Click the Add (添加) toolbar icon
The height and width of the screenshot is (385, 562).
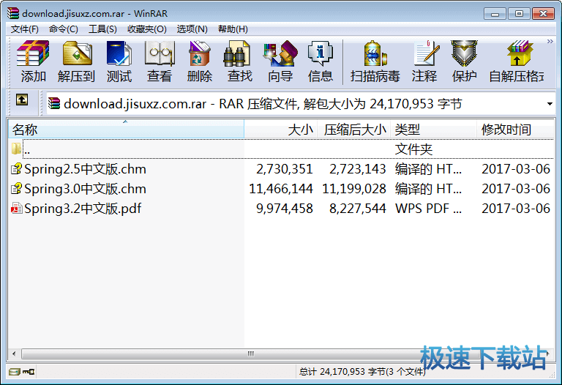33,53
